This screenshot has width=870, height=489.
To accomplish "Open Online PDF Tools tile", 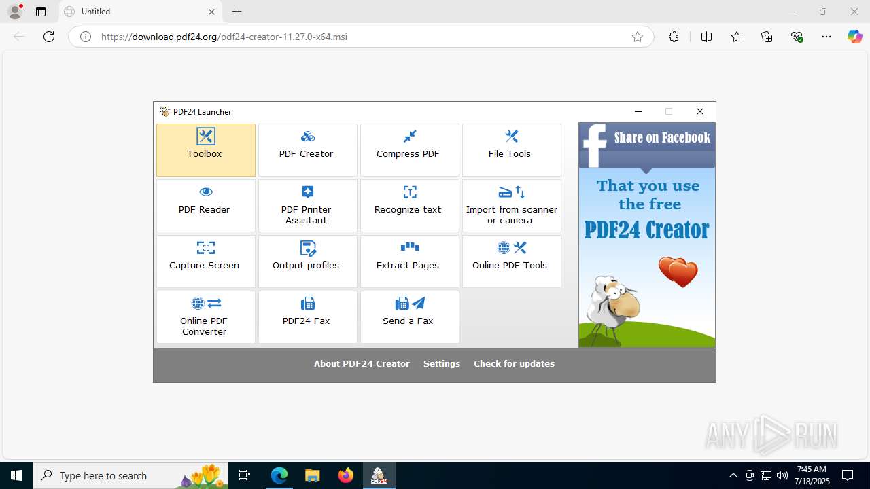I will click(x=511, y=261).
